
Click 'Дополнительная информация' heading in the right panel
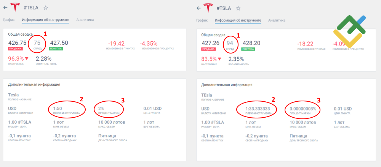click(x=227, y=85)
